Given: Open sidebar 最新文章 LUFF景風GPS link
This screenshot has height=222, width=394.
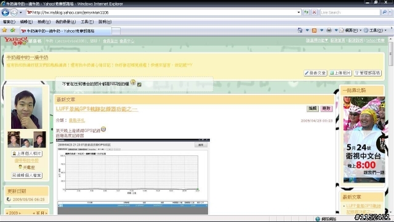Looking at the screenshot, I should tap(363, 208).
